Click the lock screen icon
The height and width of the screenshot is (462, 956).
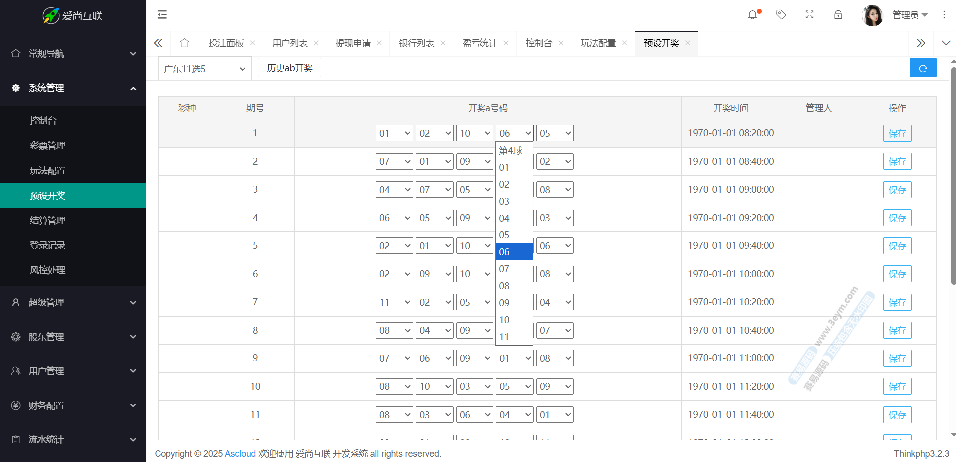click(x=838, y=15)
